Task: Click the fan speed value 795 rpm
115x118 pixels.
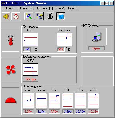Action: tap(30, 79)
